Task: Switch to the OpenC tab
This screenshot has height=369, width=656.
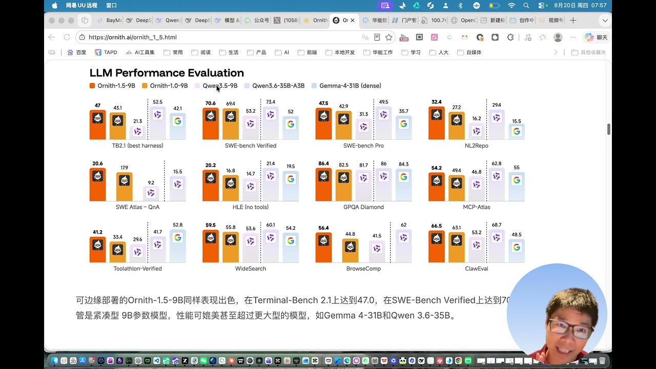Action: point(464,20)
